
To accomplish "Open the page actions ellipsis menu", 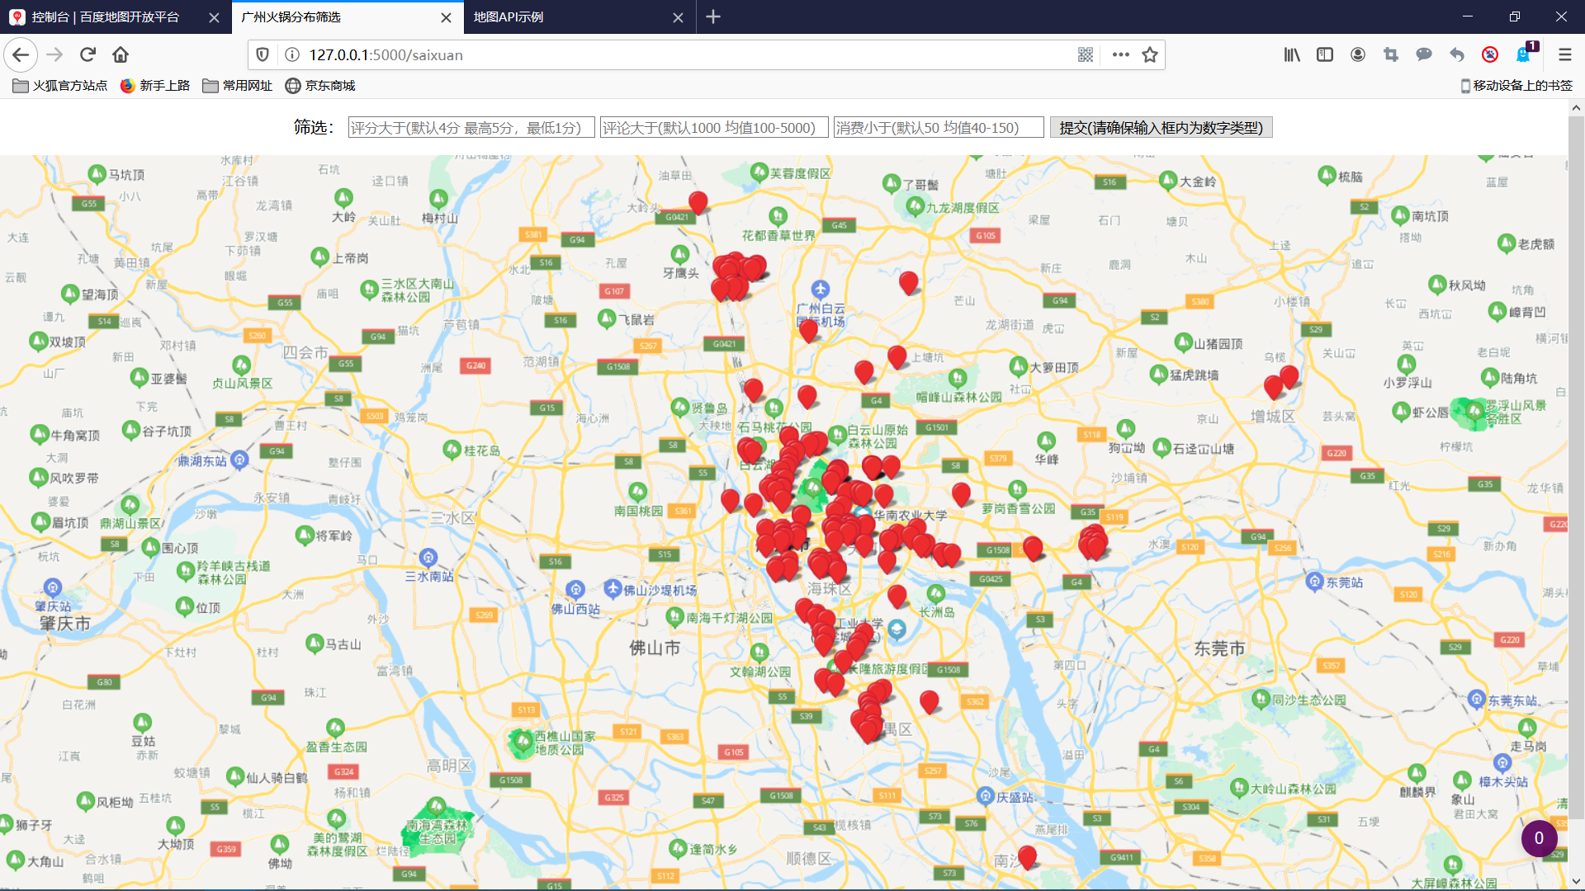I will point(1119,54).
